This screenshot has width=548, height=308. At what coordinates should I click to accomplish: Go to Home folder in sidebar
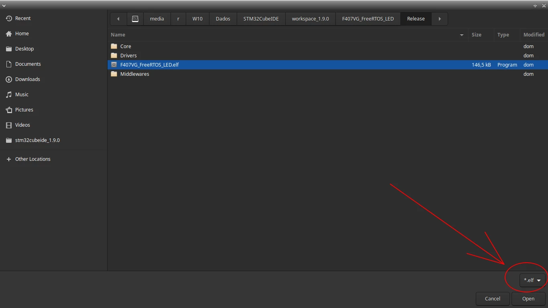point(54,34)
